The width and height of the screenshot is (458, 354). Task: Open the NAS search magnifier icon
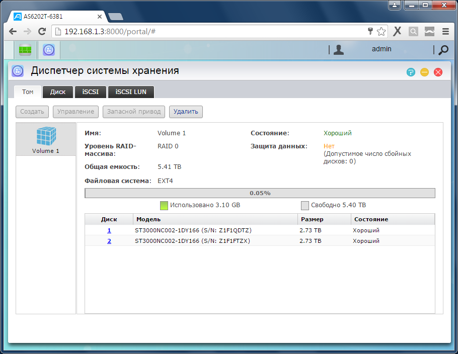point(443,50)
